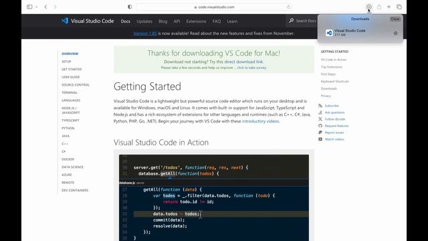428x241 pixels.
Task: Open the Extensions navigation item
Action: tap(196, 21)
